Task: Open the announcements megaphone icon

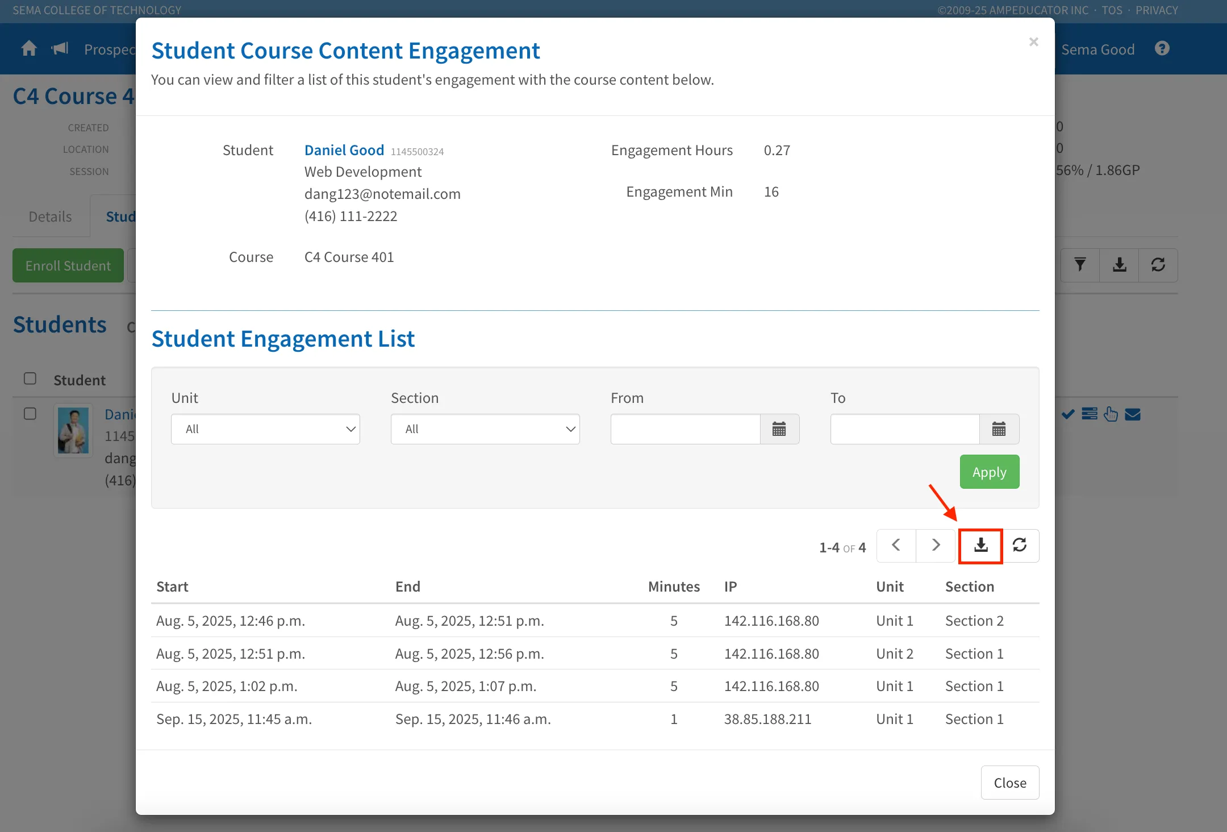Action: coord(60,49)
